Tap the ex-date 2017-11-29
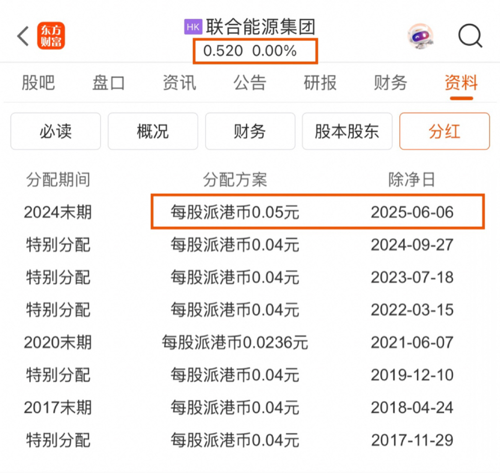The width and height of the screenshot is (500, 473). [x=412, y=440]
